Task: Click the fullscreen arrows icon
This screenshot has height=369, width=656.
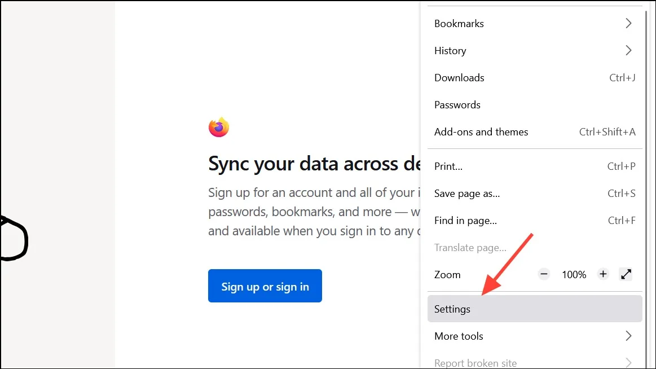Action: click(x=626, y=274)
